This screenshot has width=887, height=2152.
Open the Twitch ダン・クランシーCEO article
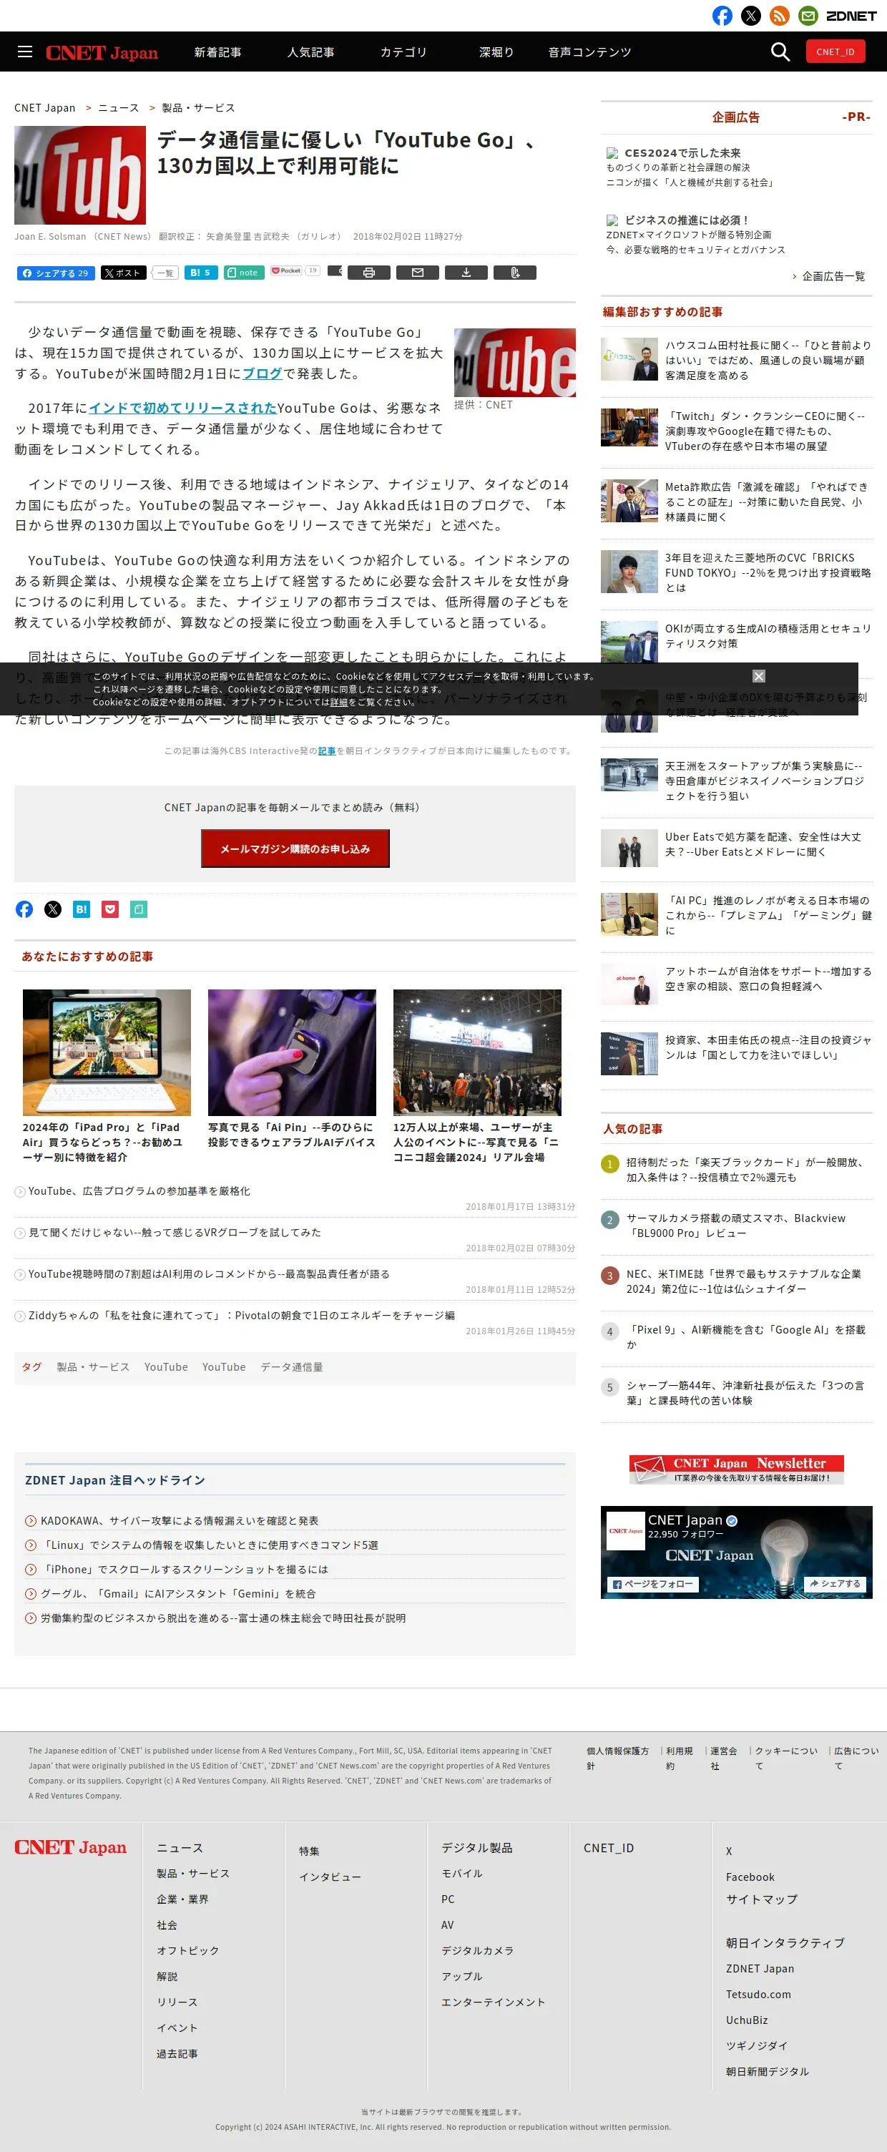coord(765,431)
